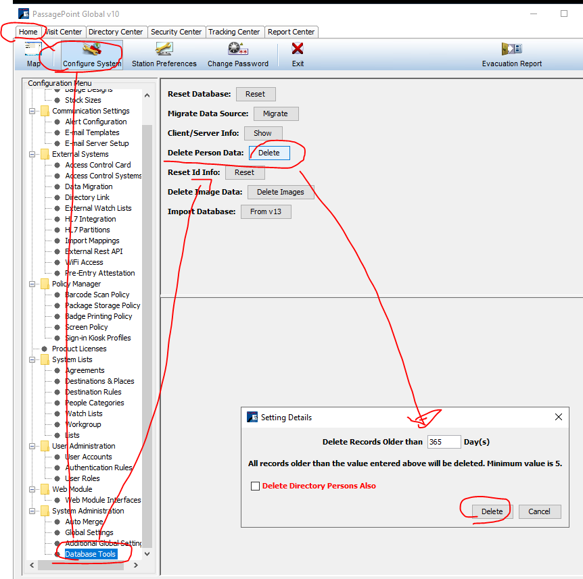Open Station Preferences toolbar icon
The height and width of the screenshot is (579, 583).
click(164, 49)
